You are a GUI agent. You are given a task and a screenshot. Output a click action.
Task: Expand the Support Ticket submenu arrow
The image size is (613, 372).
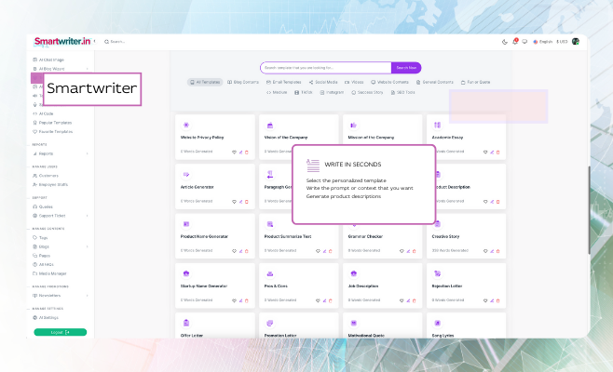point(87,216)
